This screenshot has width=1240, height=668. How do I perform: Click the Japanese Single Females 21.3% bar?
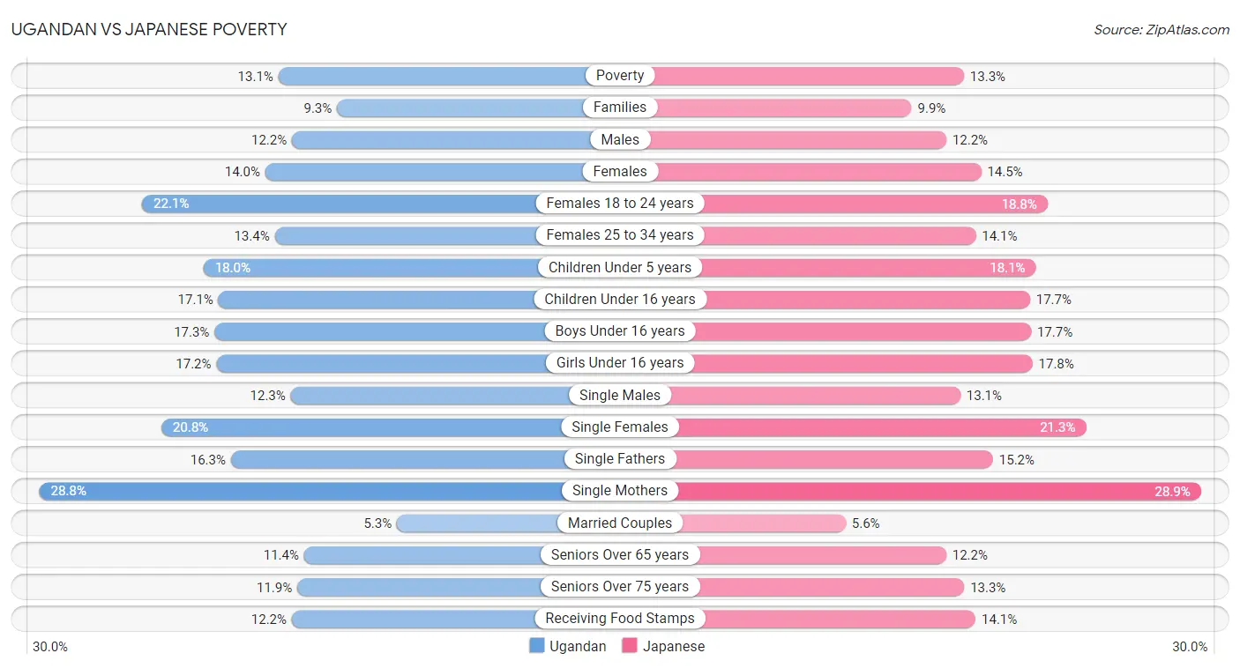(853, 427)
